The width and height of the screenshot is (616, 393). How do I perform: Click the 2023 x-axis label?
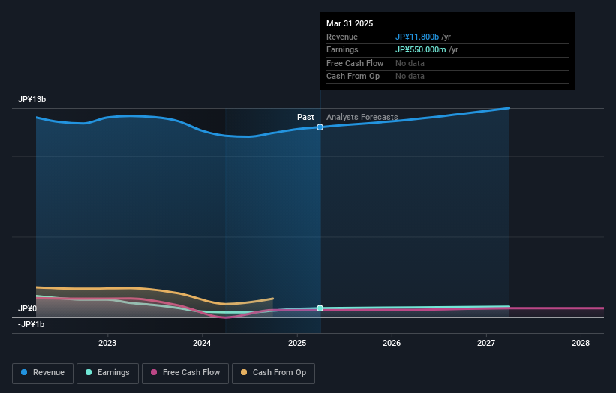pos(107,343)
